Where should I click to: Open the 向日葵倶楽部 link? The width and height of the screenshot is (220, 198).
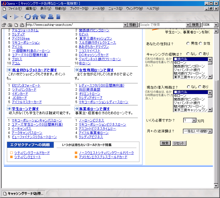tap(90, 90)
